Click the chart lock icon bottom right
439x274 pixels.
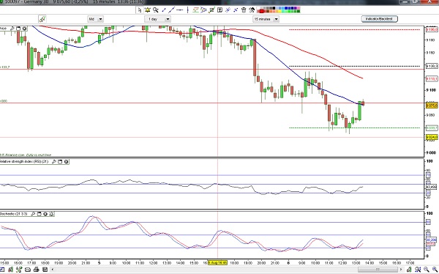click(x=409, y=270)
